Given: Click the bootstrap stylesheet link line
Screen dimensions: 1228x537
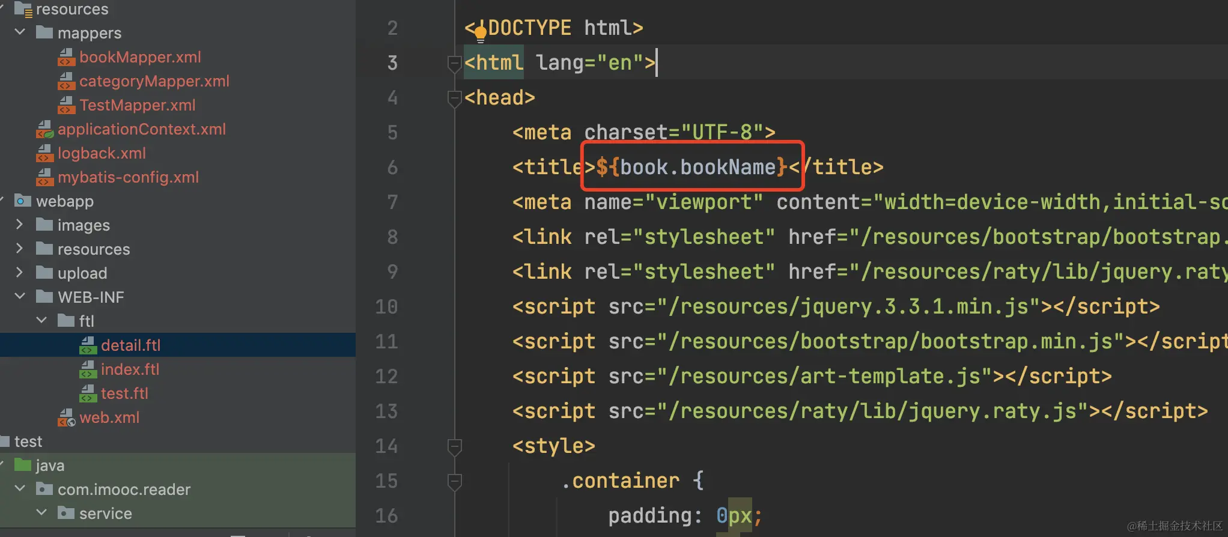Looking at the screenshot, I should click(x=870, y=237).
